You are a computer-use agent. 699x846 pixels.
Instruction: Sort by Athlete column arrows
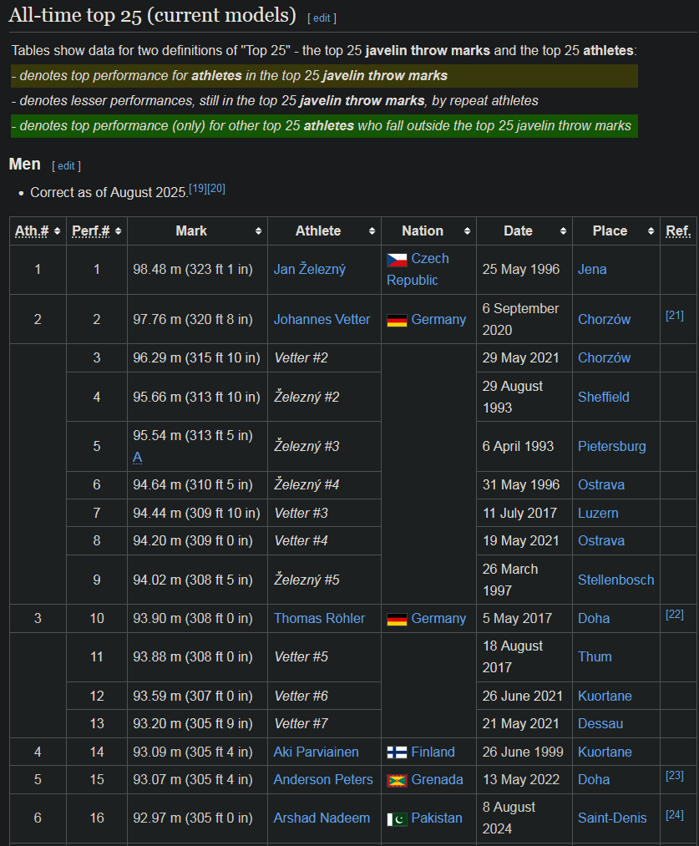pos(372,231)
